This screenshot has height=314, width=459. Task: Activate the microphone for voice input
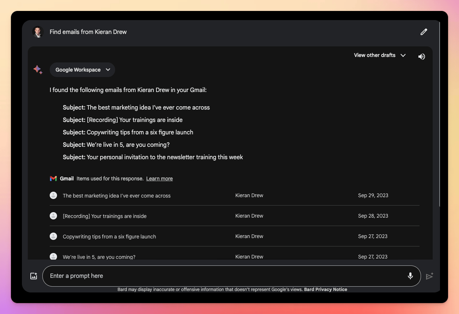click(410, 276)
